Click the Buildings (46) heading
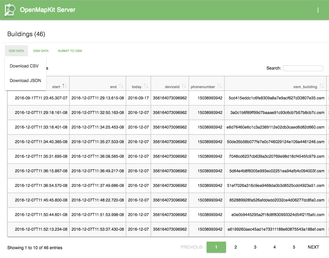Viewport: 329px width, 258px height. click(x=26, y=34)
